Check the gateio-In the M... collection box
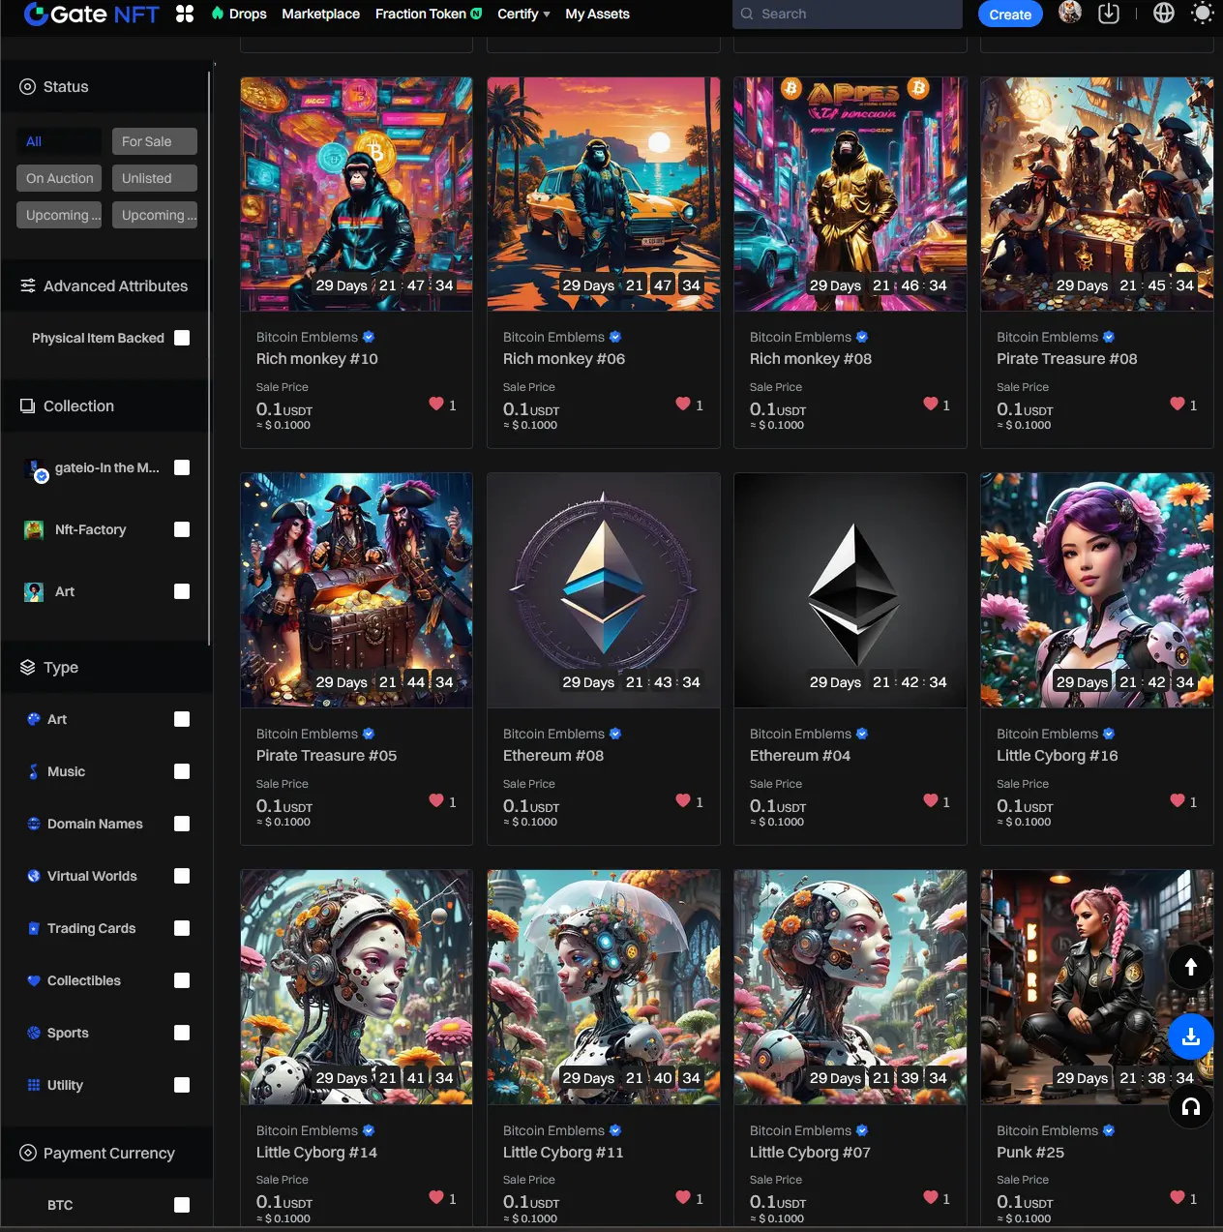Viewport: 1223px width, 1232px height. 182,467
